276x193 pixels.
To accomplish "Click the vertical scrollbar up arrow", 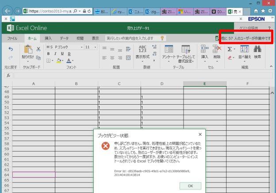I will [x=272, y=93].
